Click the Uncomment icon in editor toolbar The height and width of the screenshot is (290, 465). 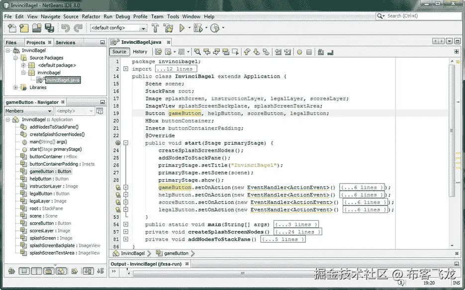(330, 52)
